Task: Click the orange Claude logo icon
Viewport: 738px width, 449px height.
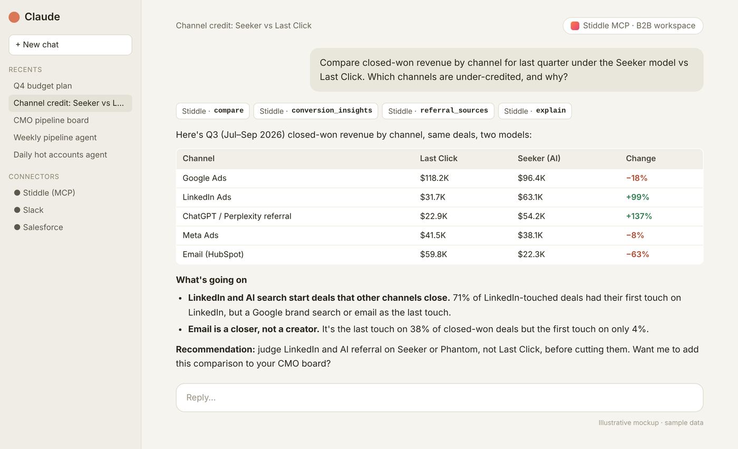Action: [14, 17]
